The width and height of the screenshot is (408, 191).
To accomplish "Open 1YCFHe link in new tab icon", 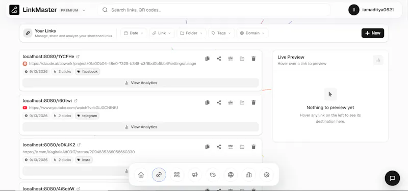I will tap(78, 57).
